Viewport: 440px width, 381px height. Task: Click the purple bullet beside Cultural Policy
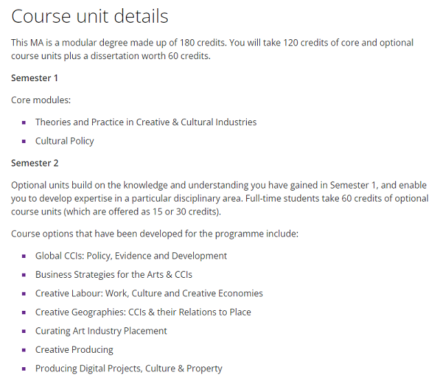point(24,141)
